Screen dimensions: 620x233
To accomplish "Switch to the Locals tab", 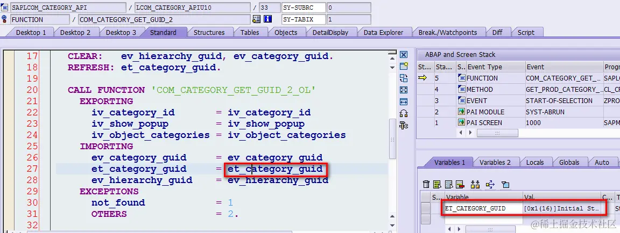I will pos(535,162).
